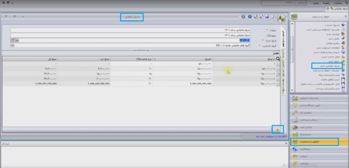349x168 pixels.
Task: Open the عملیات menu
Action: pyautogui.click(x=338, y=3)
